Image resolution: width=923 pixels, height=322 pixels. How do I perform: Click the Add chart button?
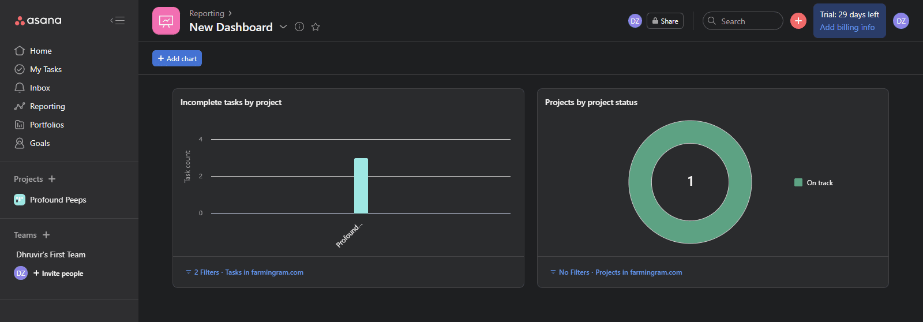[x=177, y=58]
